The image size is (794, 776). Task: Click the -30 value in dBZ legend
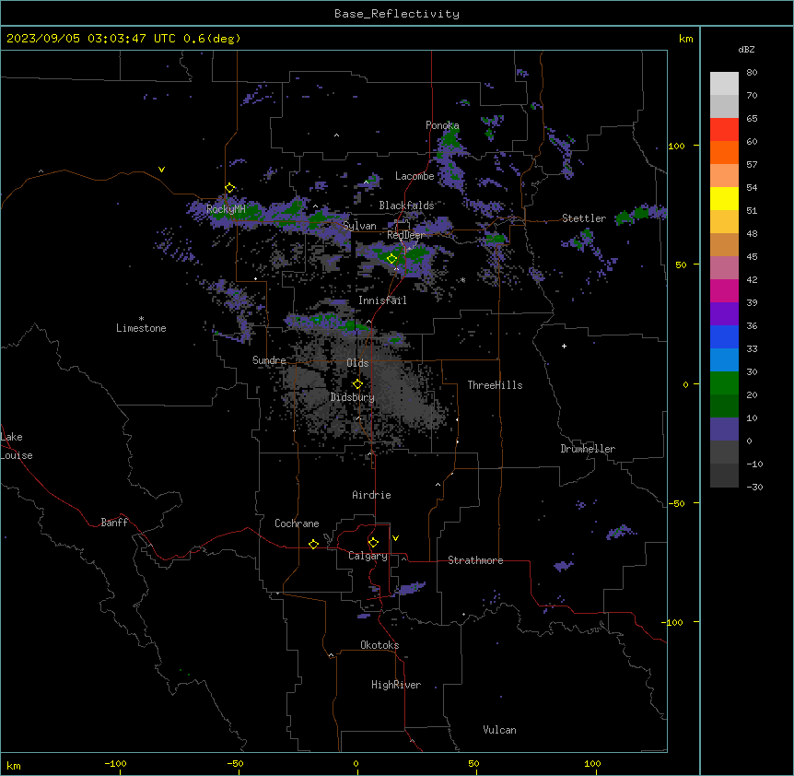(754, 488)
